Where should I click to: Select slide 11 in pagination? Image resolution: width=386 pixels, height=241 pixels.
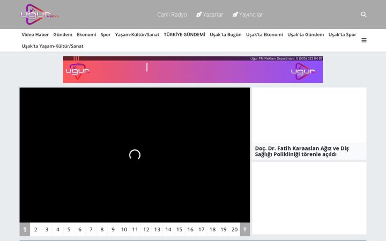click(135, 229)
